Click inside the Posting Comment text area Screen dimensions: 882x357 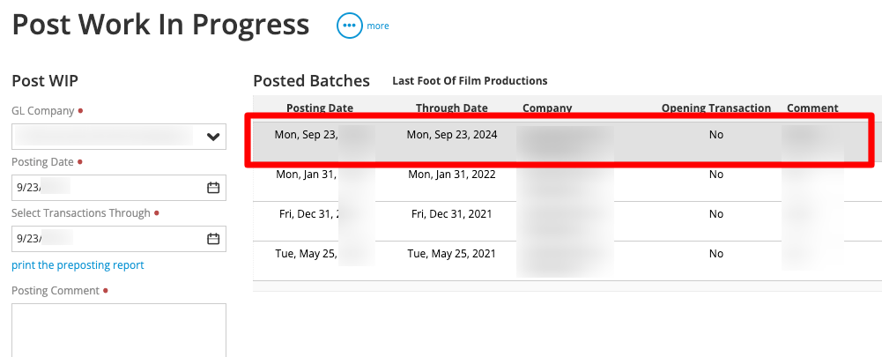click(x=119, y=330)
